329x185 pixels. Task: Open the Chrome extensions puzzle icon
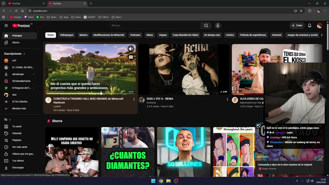point(310,11)
